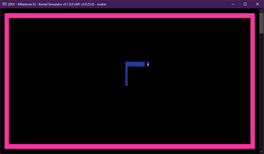Click the right pink border wall
Viewport: 264px width, 154px height.
click(253, 81)
